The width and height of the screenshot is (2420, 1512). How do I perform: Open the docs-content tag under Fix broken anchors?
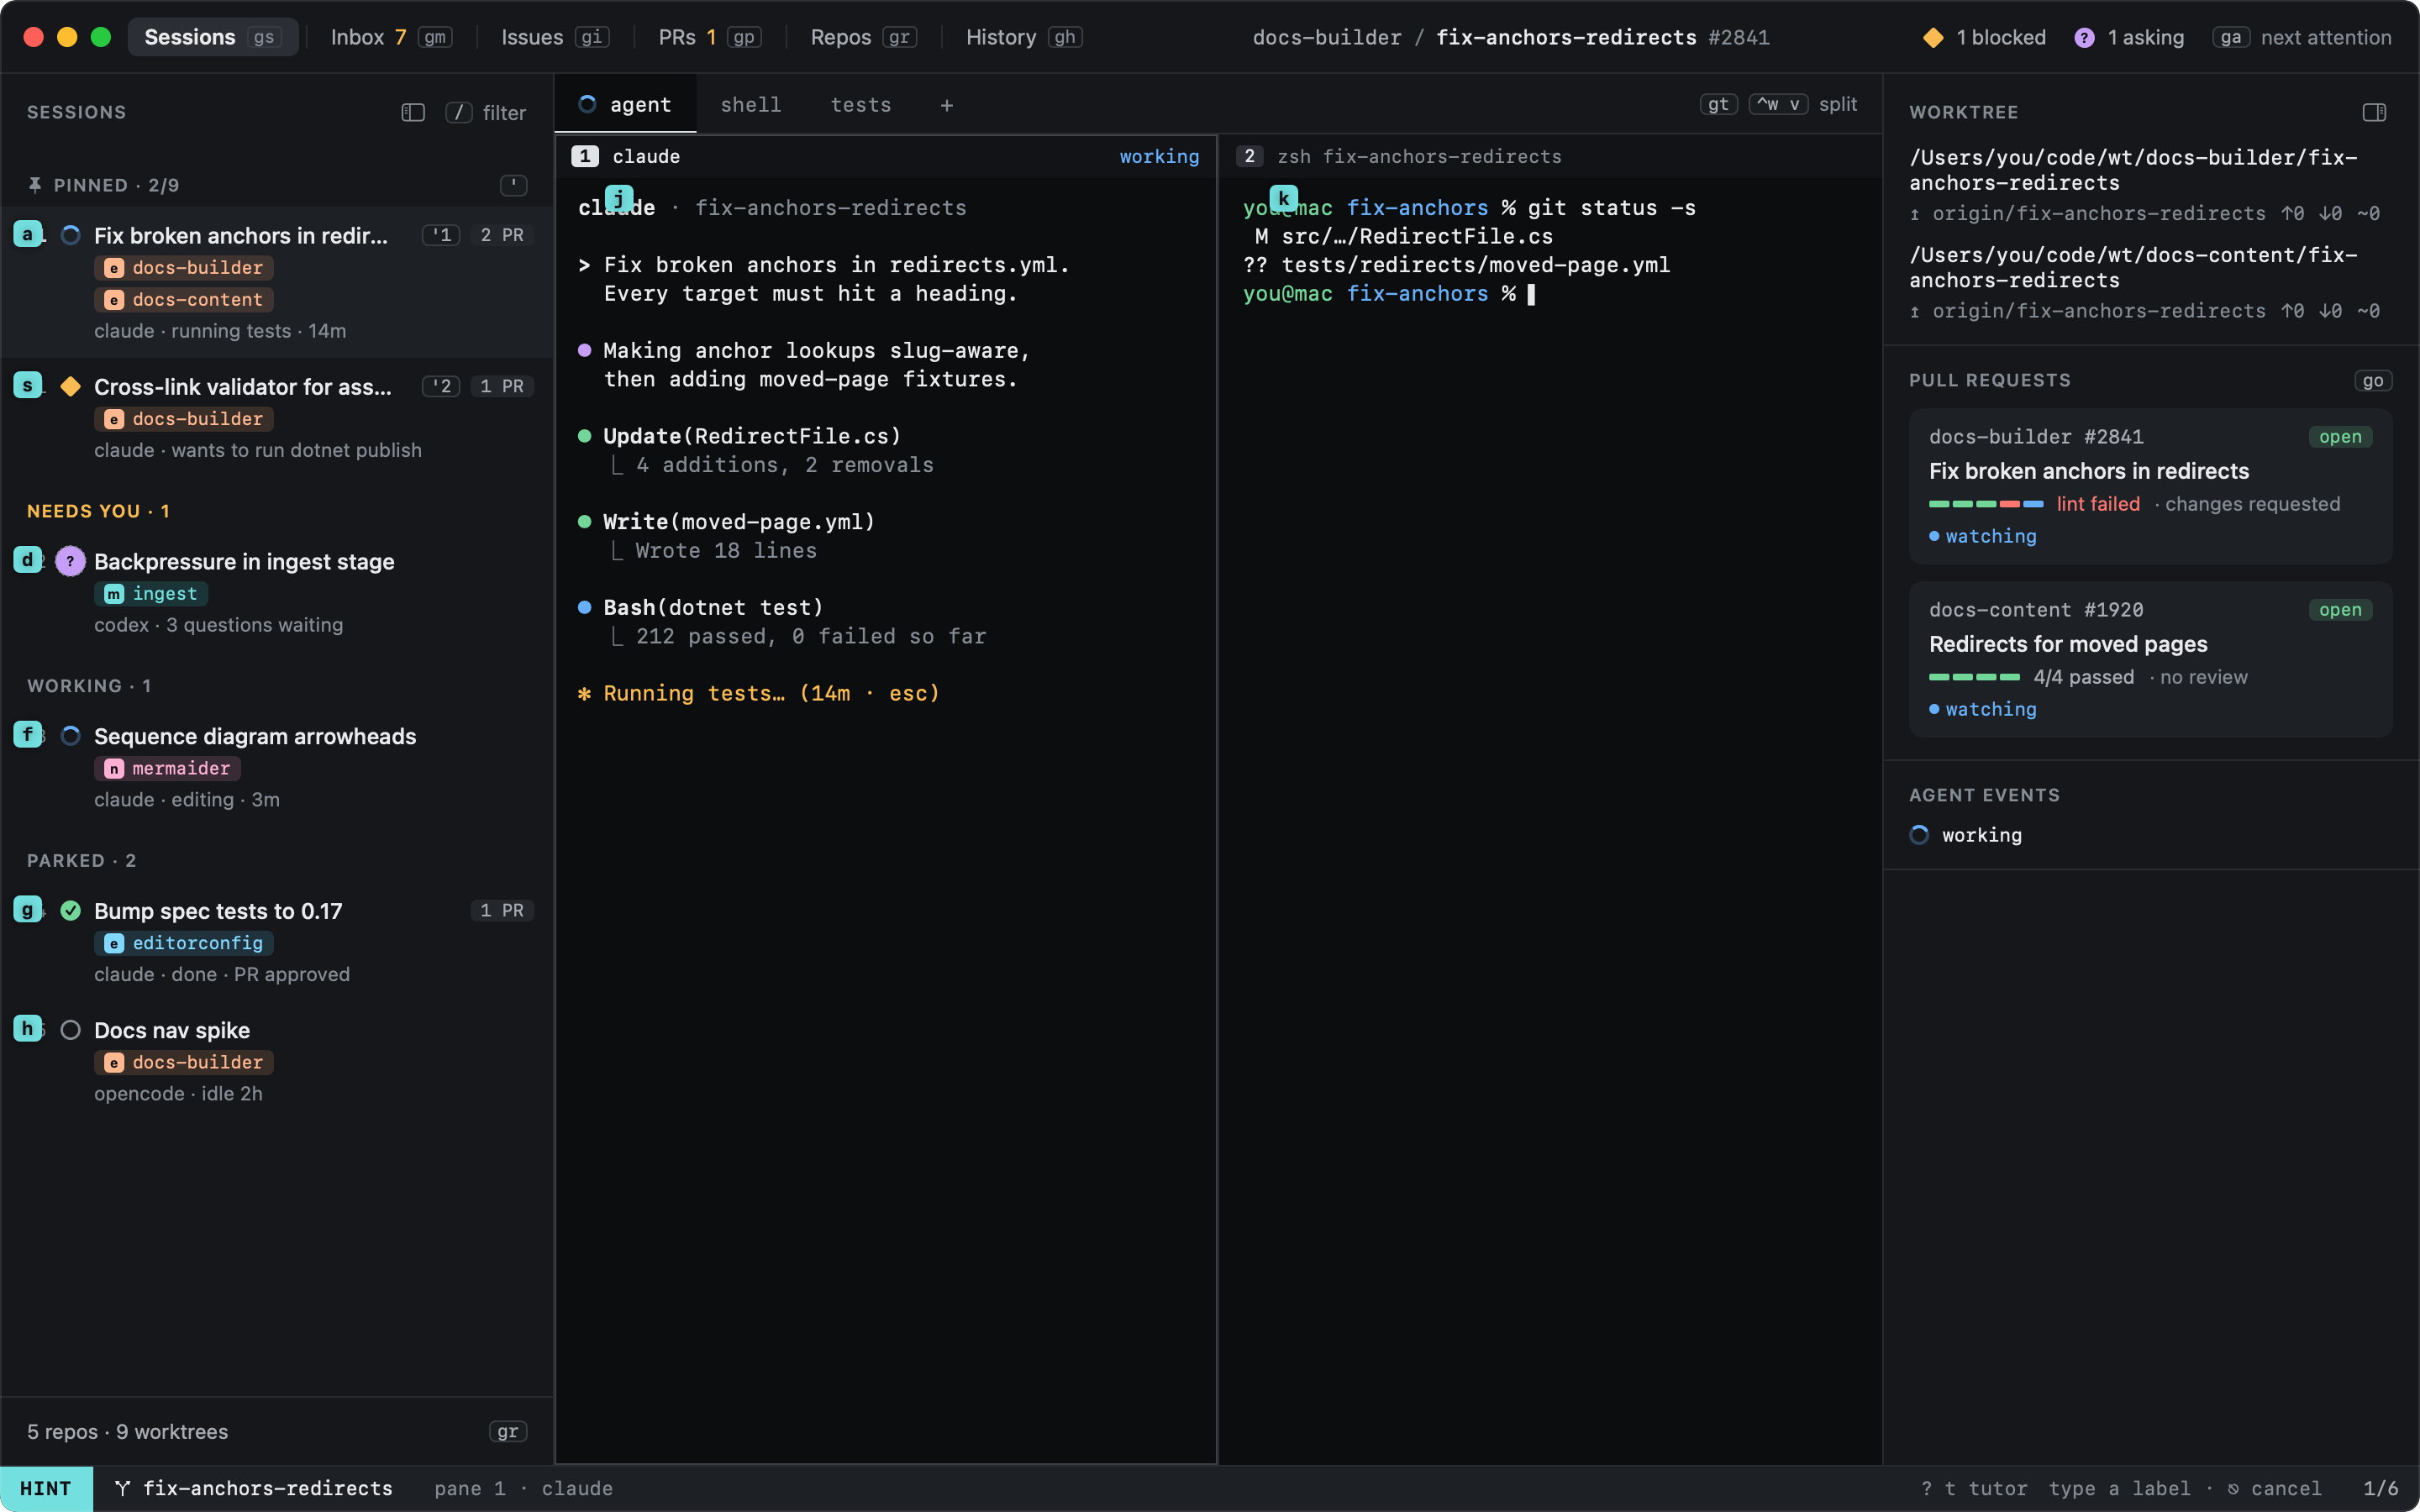184,300
